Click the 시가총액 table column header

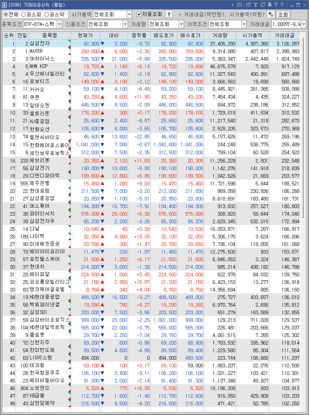pyautogui.click(x=253, y=35)
